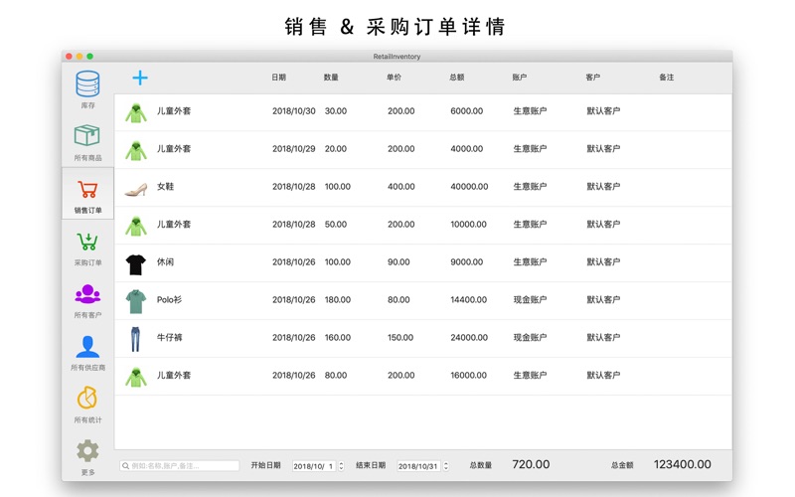
Task: Click the Polo衫 green shirt thumbnail
Action: (136, 301)
